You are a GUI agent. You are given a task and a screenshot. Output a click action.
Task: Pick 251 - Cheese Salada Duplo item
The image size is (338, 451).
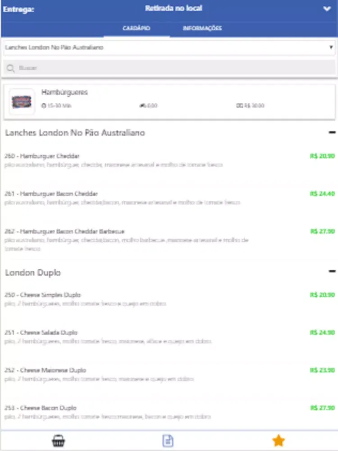41,332
